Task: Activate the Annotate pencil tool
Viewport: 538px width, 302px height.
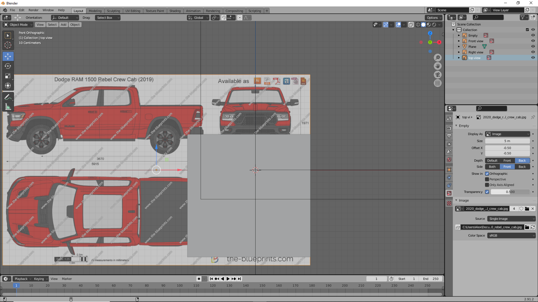Action: [x=8, y=97]
